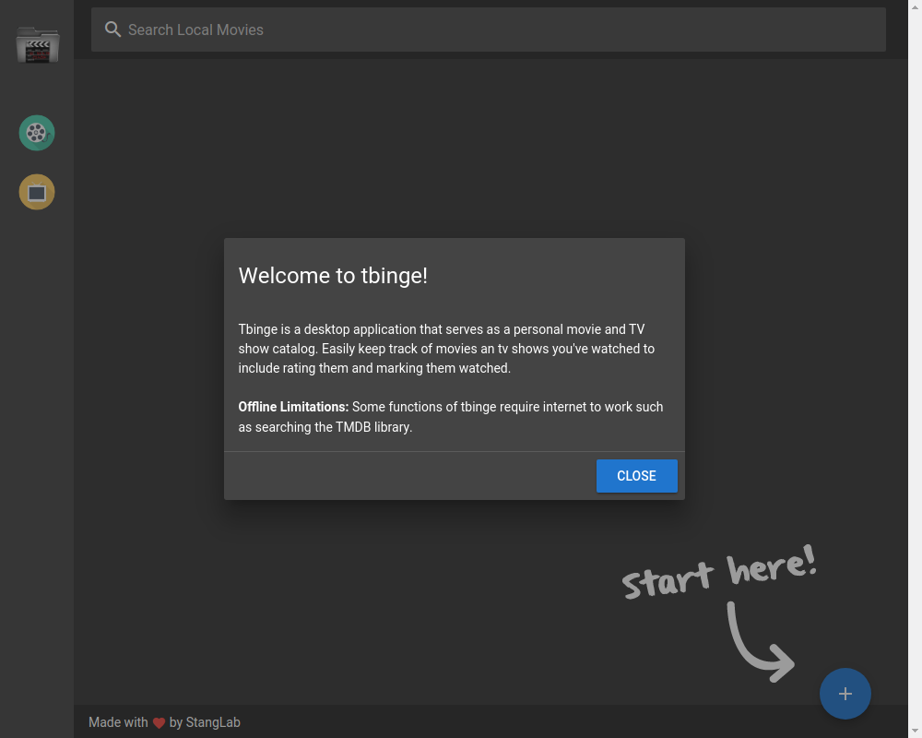Click the 'Welcome to tbinge!' heading
This screenshot has width=922, height=738.
pyautogui.click(x=333, y=276)
